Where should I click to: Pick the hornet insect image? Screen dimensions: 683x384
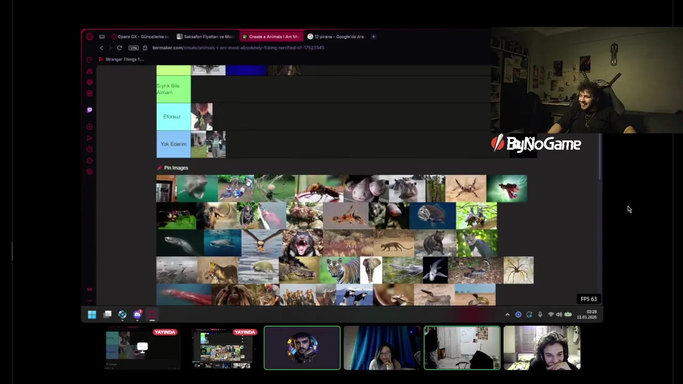[x=319, y=188]
